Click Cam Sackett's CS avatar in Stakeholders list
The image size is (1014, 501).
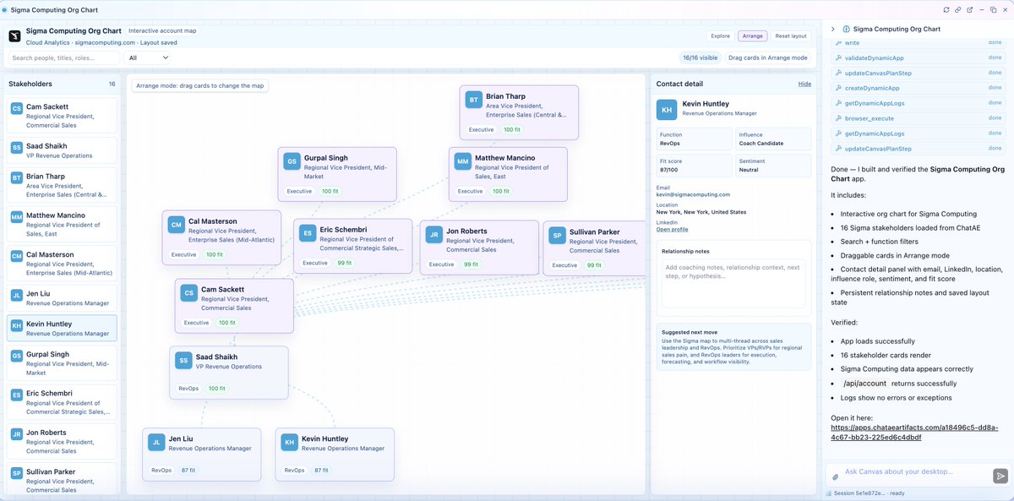point(16,108)
